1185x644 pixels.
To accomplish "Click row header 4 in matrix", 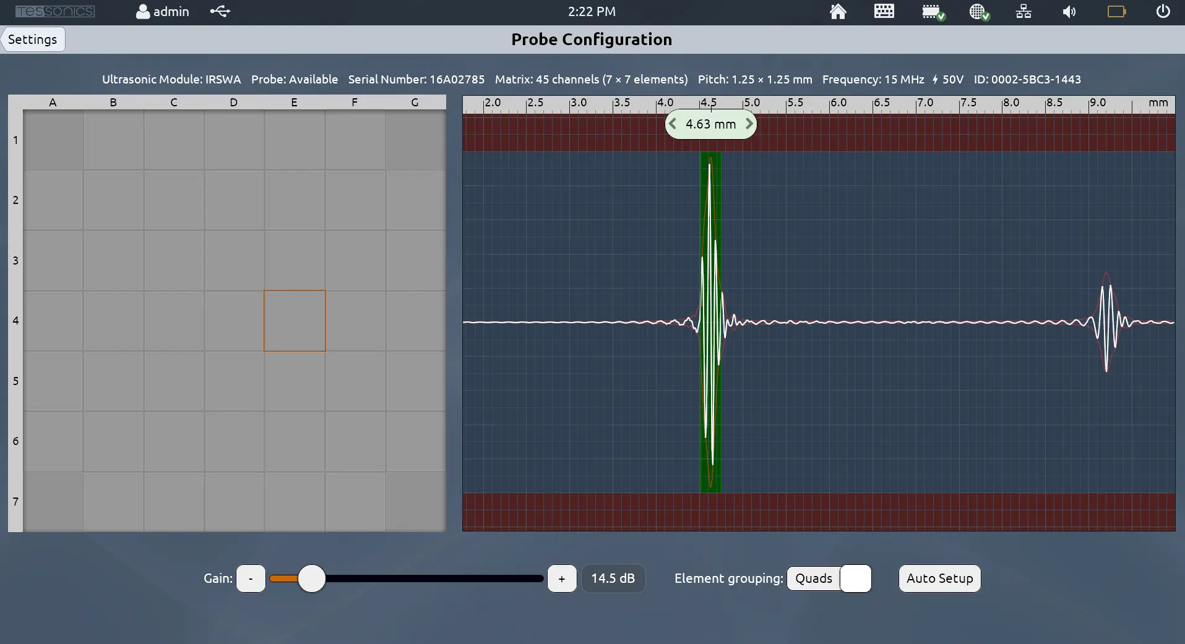I will [x=15, y=321].
